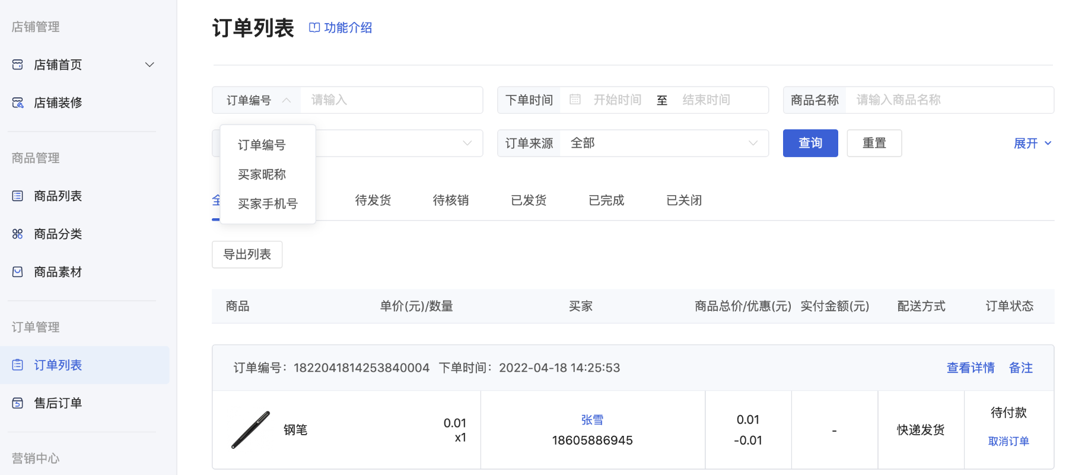The image size is (1069, 475).
Task: Collapse the 订单编号 search type dropdown
Action: [257, 100]
